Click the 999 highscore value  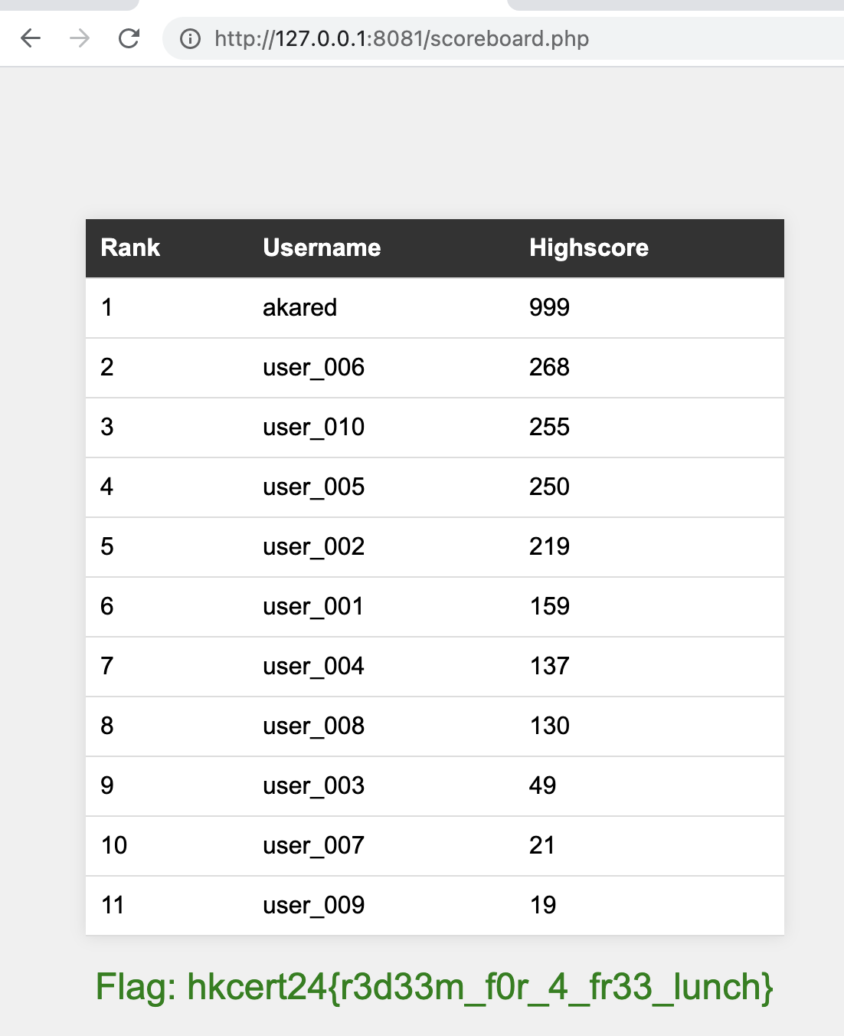(549, 307)
